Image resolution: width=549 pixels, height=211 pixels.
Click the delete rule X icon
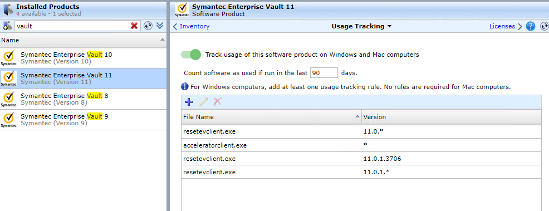tap(218, 102)
